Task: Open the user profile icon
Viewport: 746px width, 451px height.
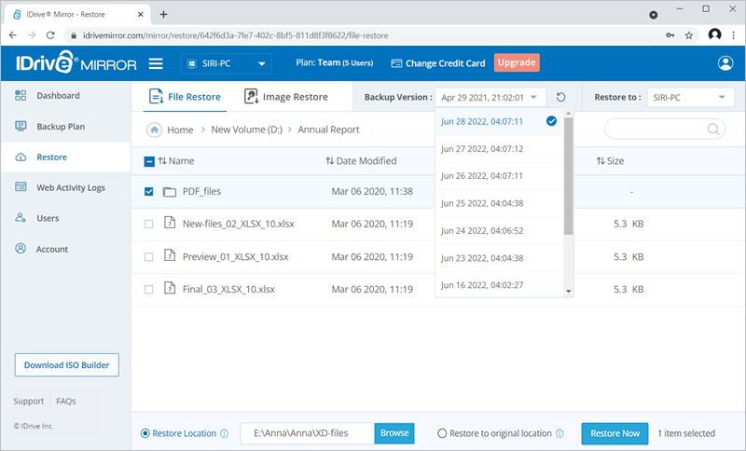Action: pyautogui.click(x=725, y=63)
